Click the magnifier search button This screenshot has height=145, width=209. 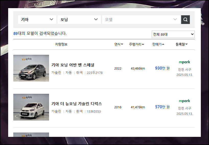185,20
